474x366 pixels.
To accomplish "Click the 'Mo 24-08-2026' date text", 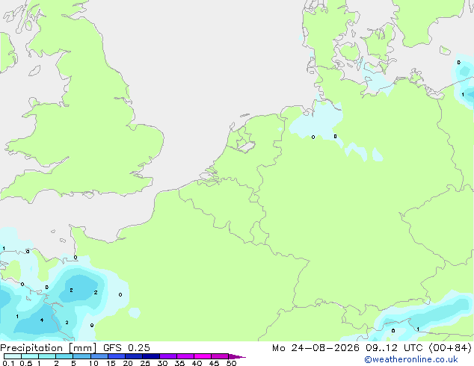I will [x=316, y=348].
